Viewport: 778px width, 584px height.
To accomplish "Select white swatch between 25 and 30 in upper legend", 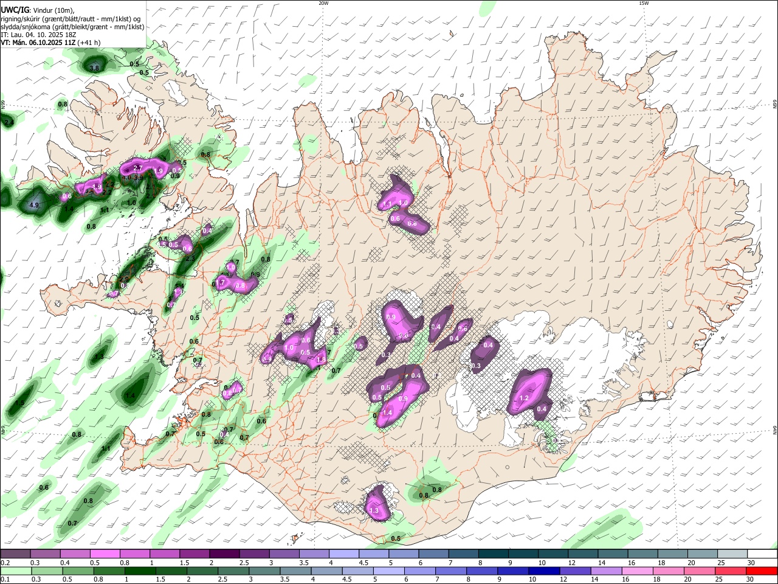I will [x=732, y=554].
